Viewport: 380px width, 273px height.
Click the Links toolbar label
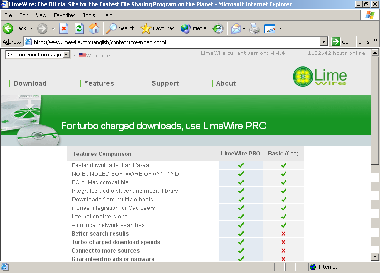(363, 42)
